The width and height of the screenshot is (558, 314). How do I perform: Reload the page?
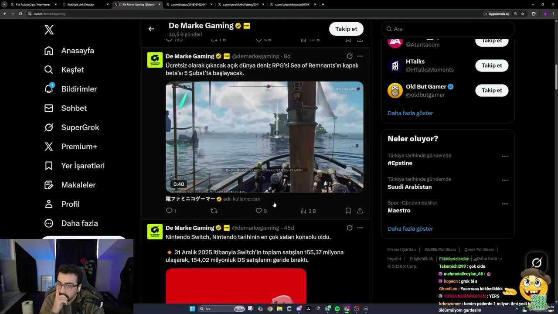coord(20,14)
